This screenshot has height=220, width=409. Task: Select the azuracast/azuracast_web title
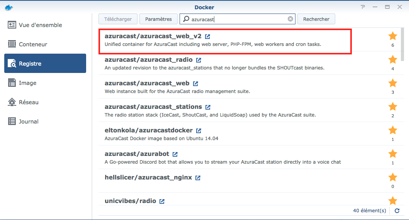[x=147, y=83]
